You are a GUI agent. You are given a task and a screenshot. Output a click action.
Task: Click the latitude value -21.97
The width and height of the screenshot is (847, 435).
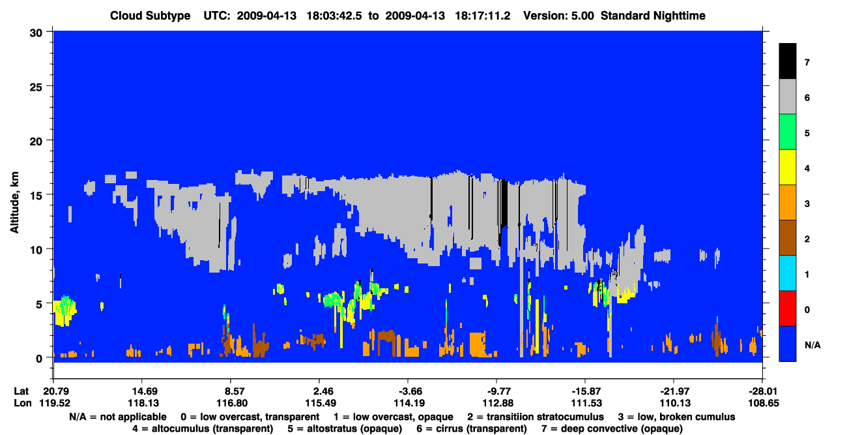(x=673, y=391)
